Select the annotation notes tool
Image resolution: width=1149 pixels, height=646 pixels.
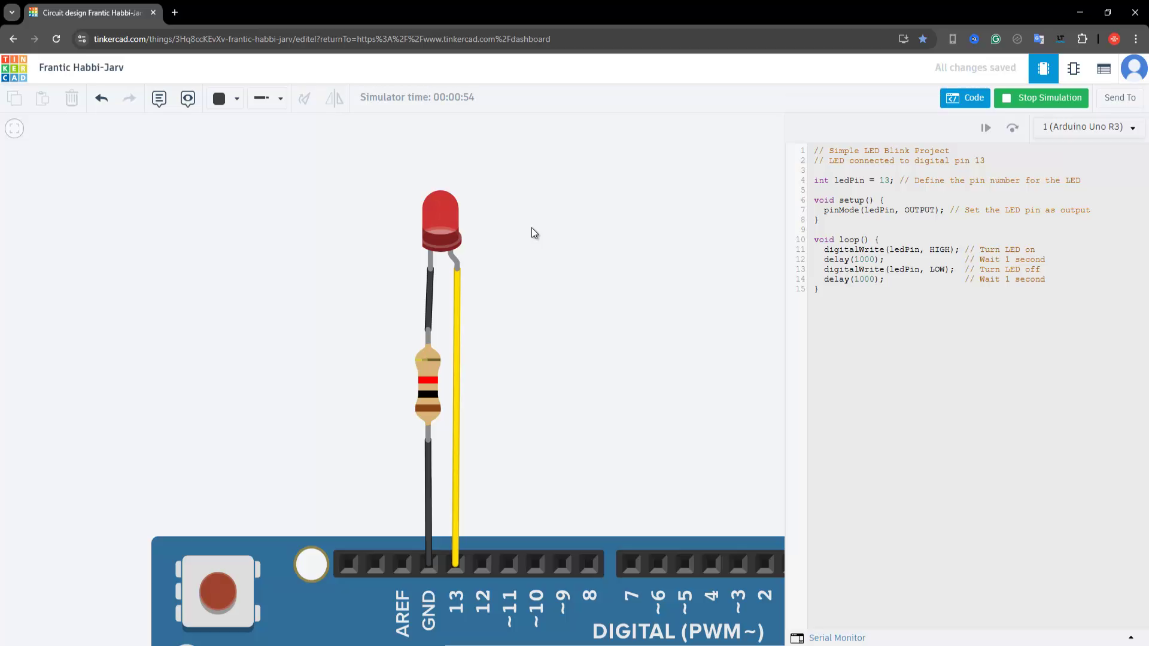159,98
